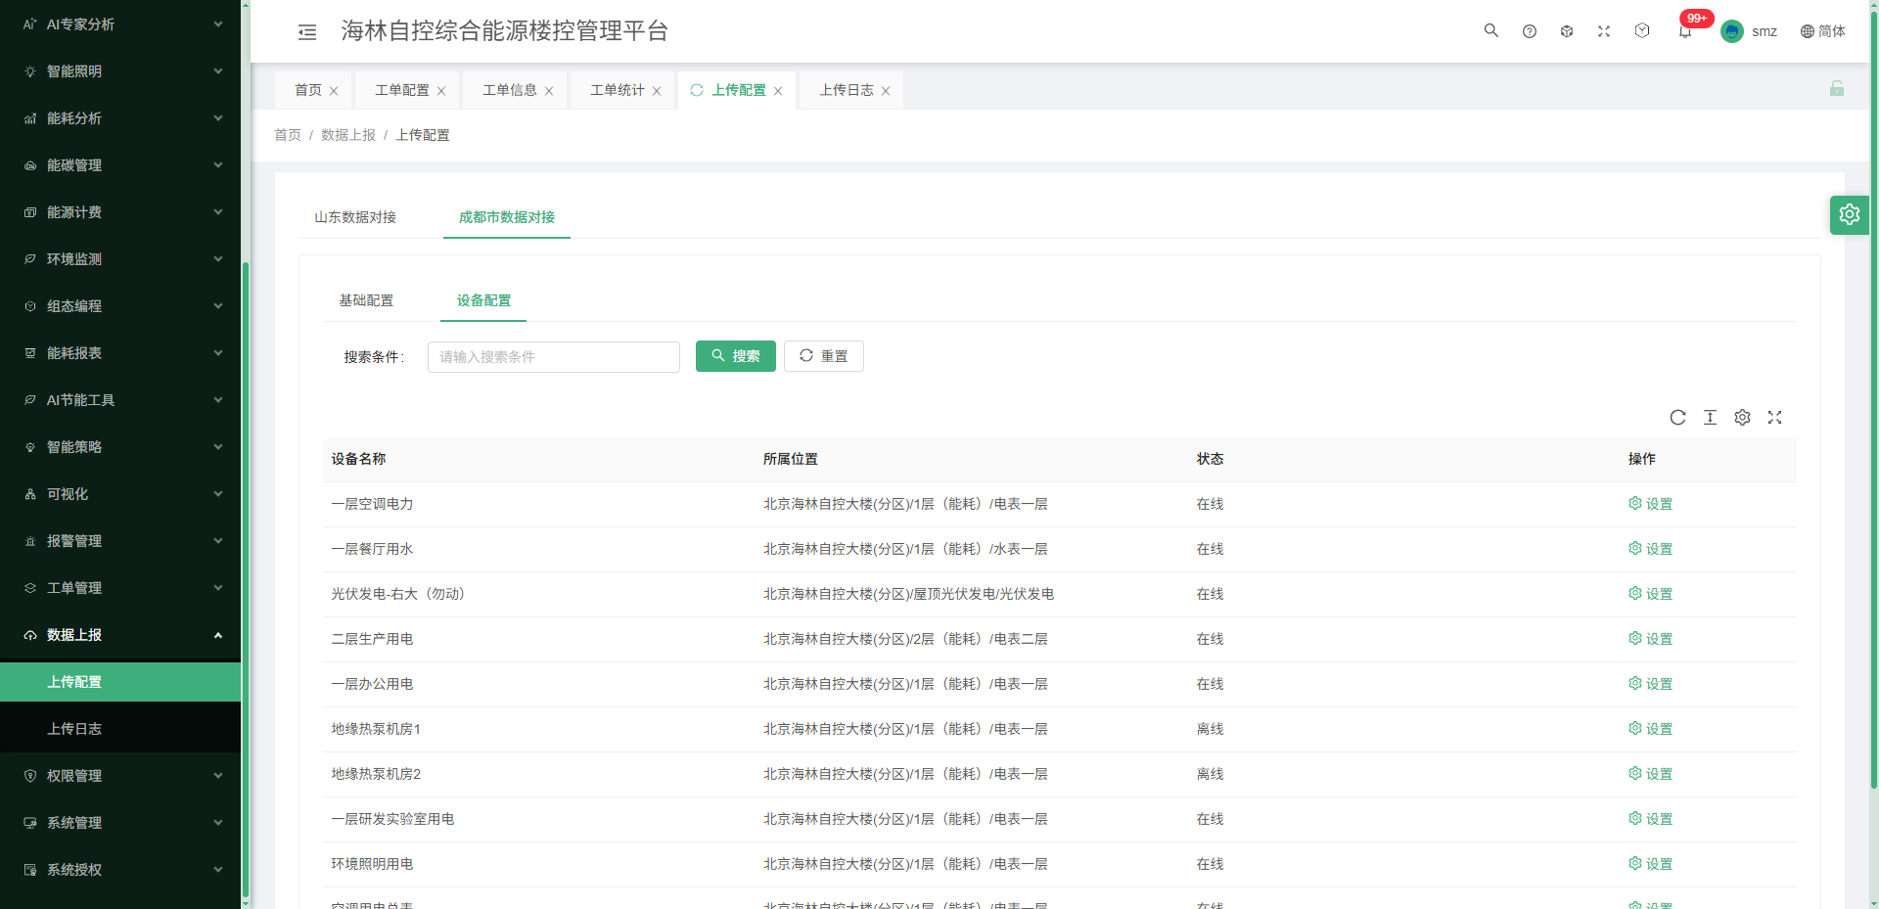Close the 工单配置 tab

[441, 91]
